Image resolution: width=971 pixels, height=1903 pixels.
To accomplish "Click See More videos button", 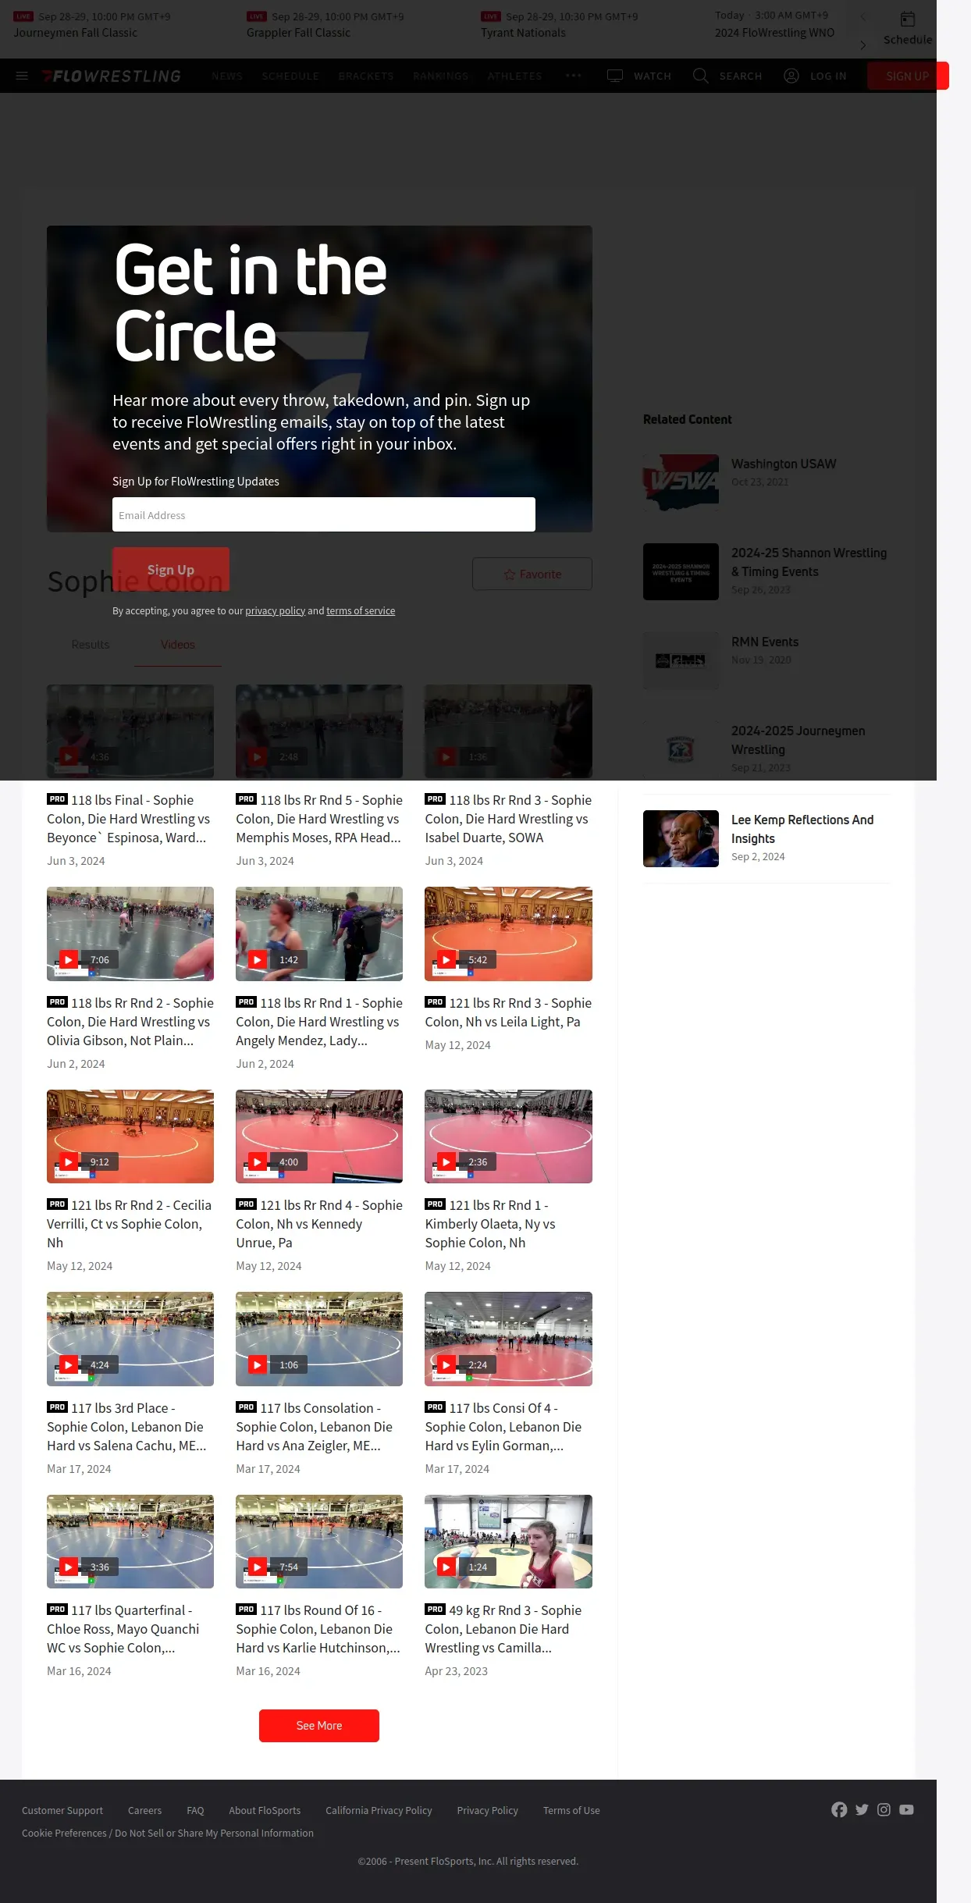I will 319,1725.
